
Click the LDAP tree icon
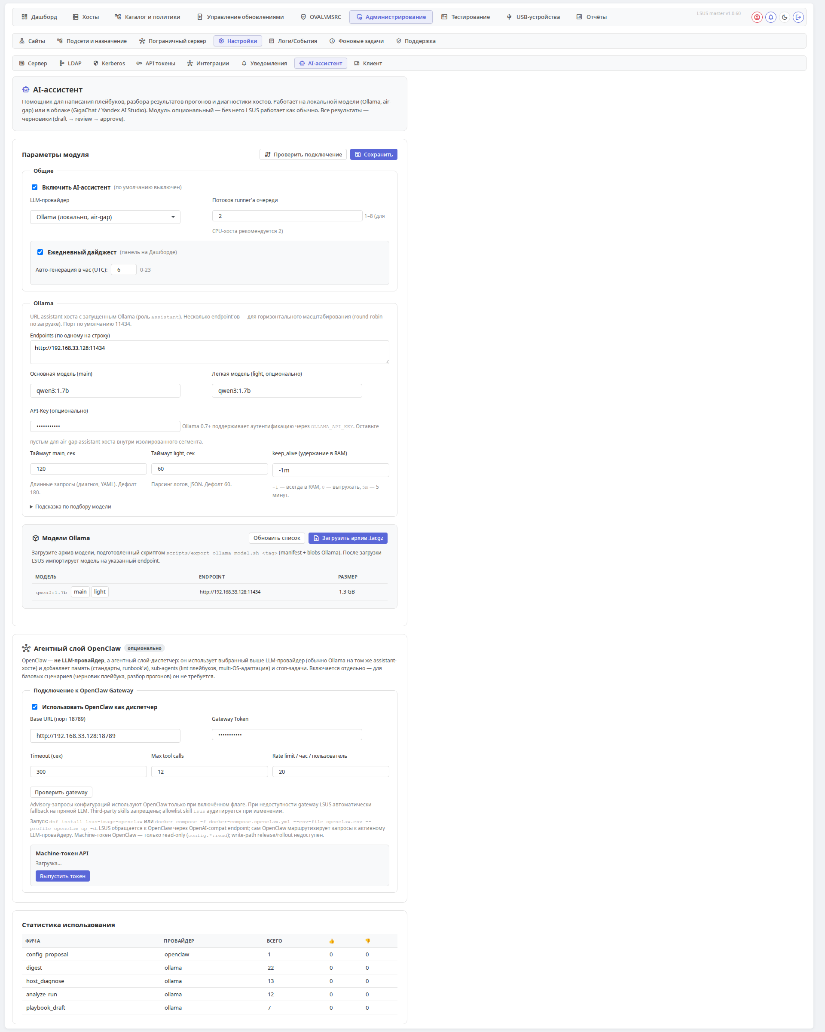[x=62, y=63]
